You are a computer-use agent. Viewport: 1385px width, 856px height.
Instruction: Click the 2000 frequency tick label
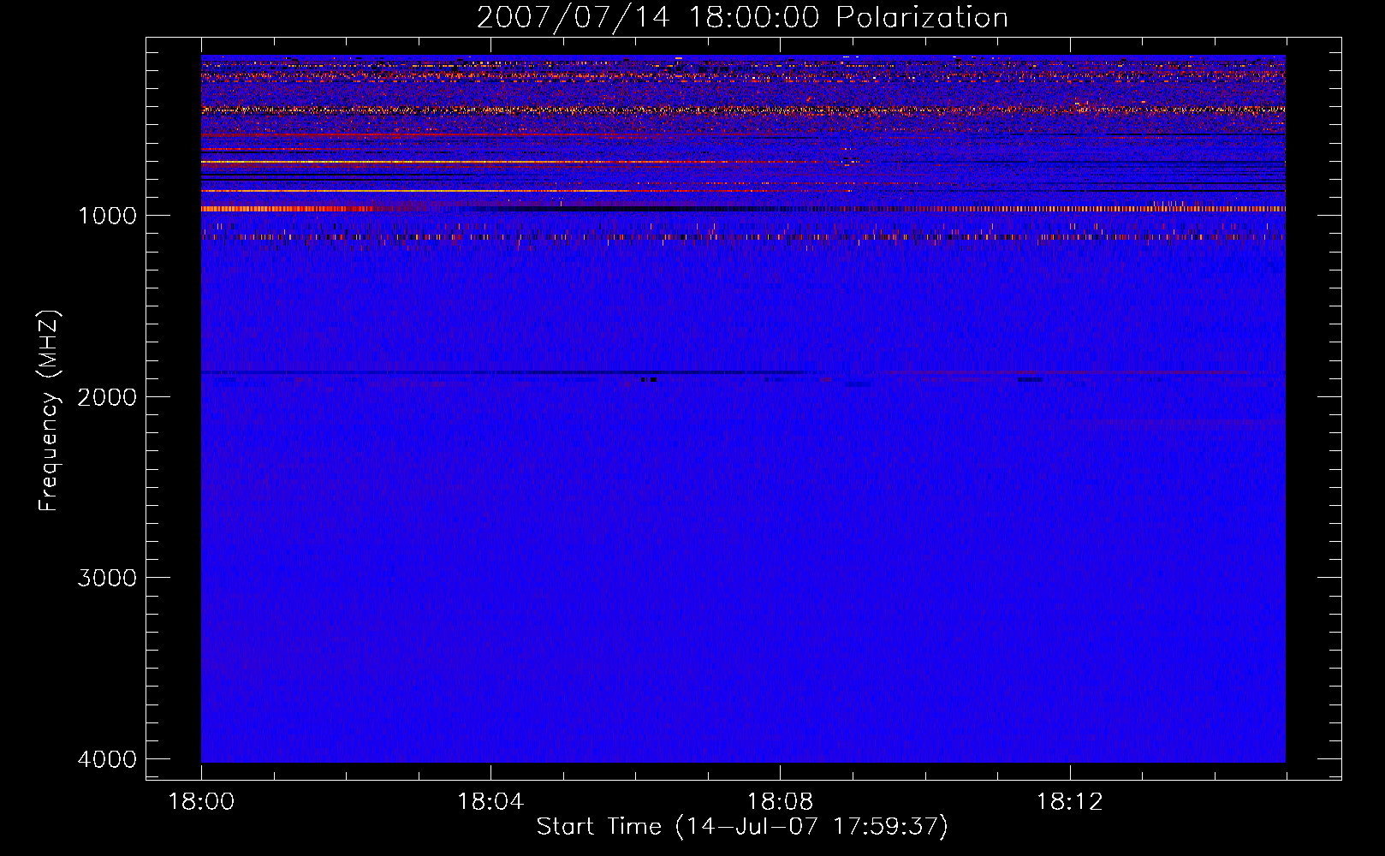(x=108, y=396)
